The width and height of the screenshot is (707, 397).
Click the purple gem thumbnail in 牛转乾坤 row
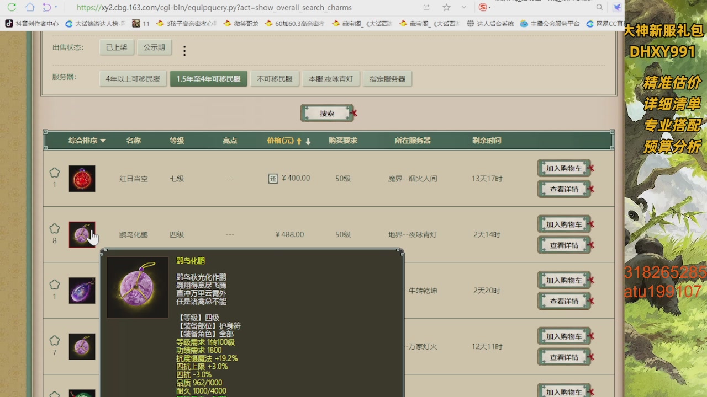[x=82, y=291]
